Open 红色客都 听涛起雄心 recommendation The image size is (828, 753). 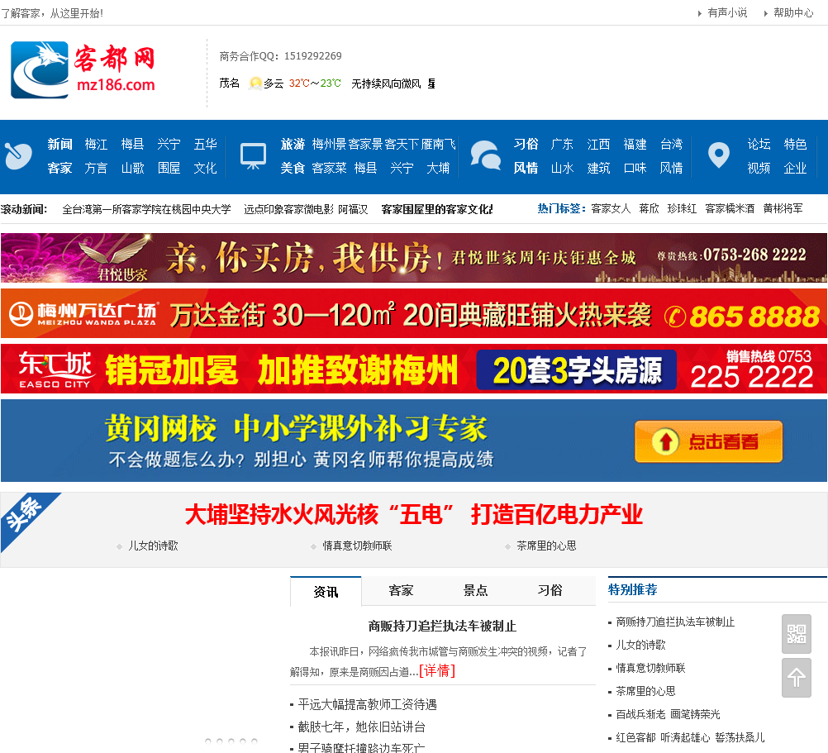click(x=690, y=737)
